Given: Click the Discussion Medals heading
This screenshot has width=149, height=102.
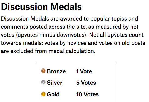Looking at the screenshot, I should [41, 7].
